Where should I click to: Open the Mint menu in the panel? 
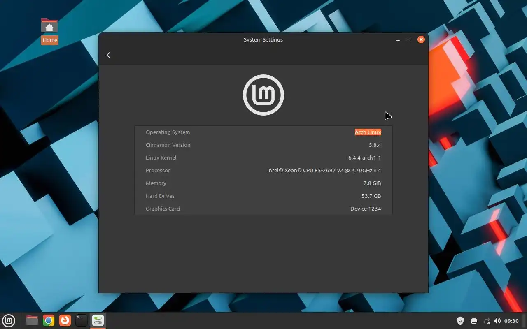(9, 320)
